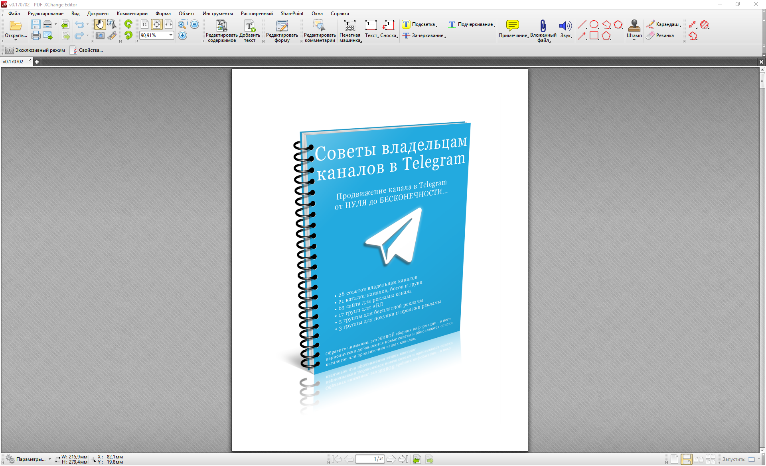
Task: Select the oval shape tool
Action: click(x=594, y=25)
